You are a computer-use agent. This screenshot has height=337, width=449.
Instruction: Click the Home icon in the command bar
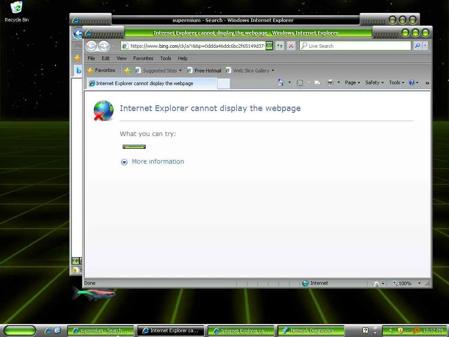(281, 82)
